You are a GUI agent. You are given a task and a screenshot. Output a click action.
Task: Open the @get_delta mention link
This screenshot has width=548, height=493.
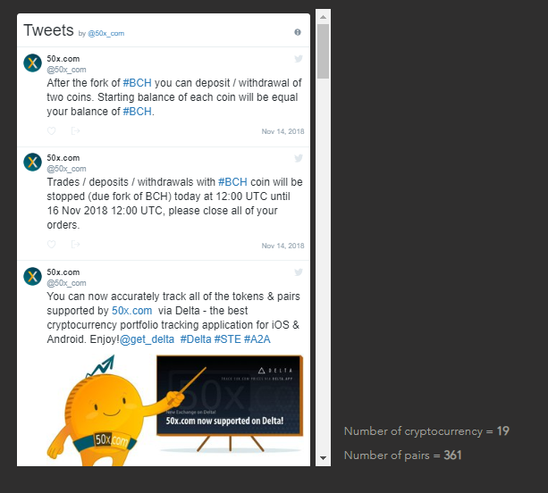click(x=147, y=339)
